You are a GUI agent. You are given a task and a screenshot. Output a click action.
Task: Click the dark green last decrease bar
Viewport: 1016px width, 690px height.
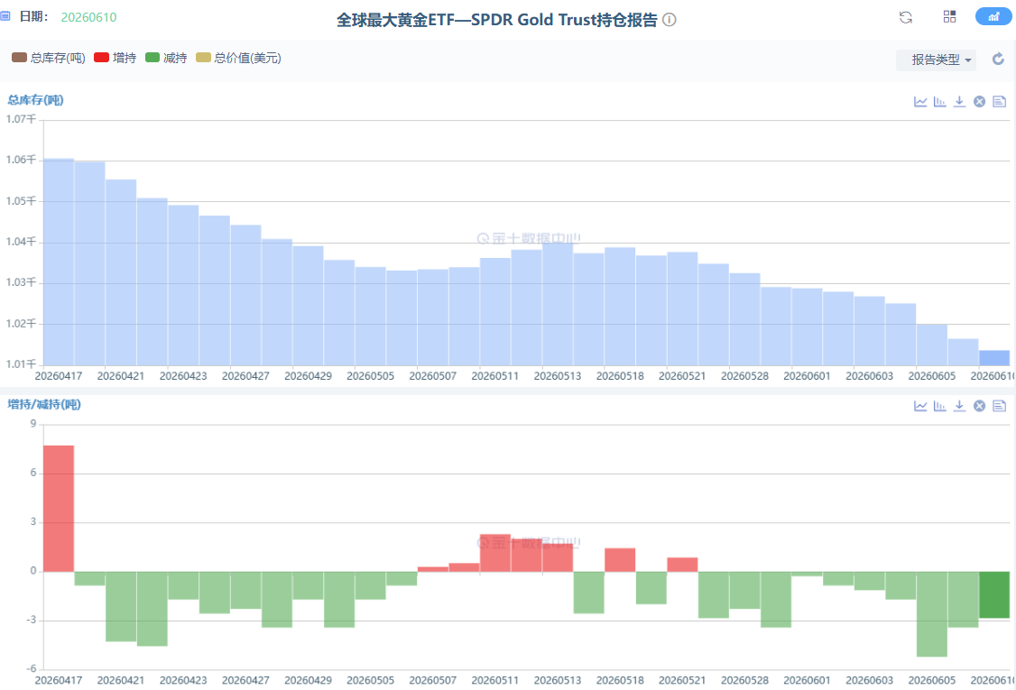994,594
